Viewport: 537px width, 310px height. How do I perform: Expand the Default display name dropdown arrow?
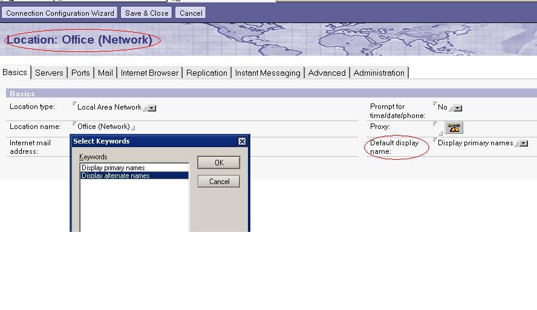click(524, 143)
